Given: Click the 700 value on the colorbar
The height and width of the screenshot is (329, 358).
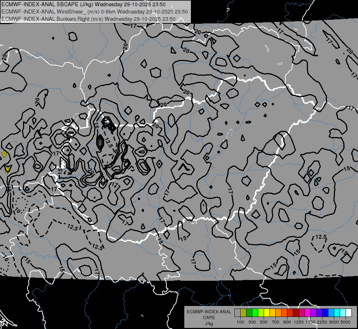Looking at the screenshot, I should point(276,322).
